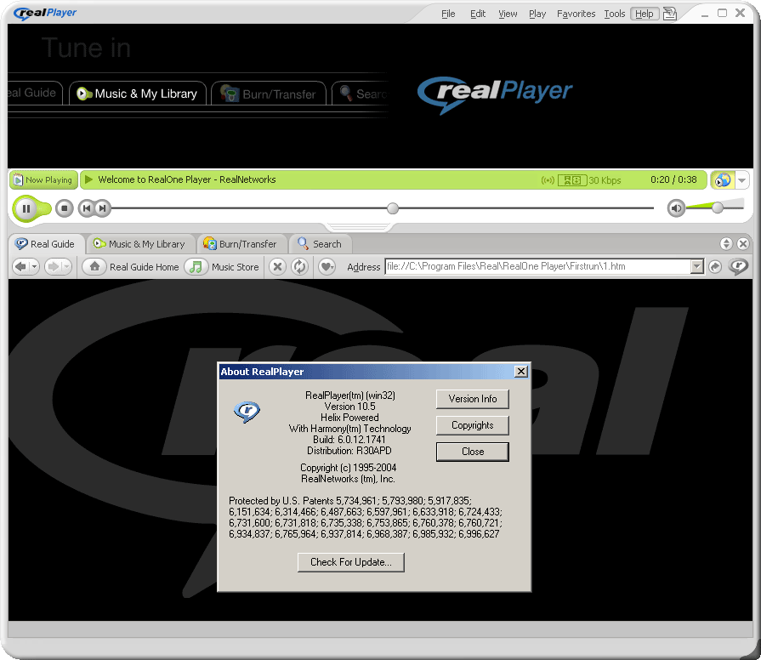The height and width of the screenshot is (660, 761).
Task: Close the browser panel with X icon
Action: (x=743, y=243)
